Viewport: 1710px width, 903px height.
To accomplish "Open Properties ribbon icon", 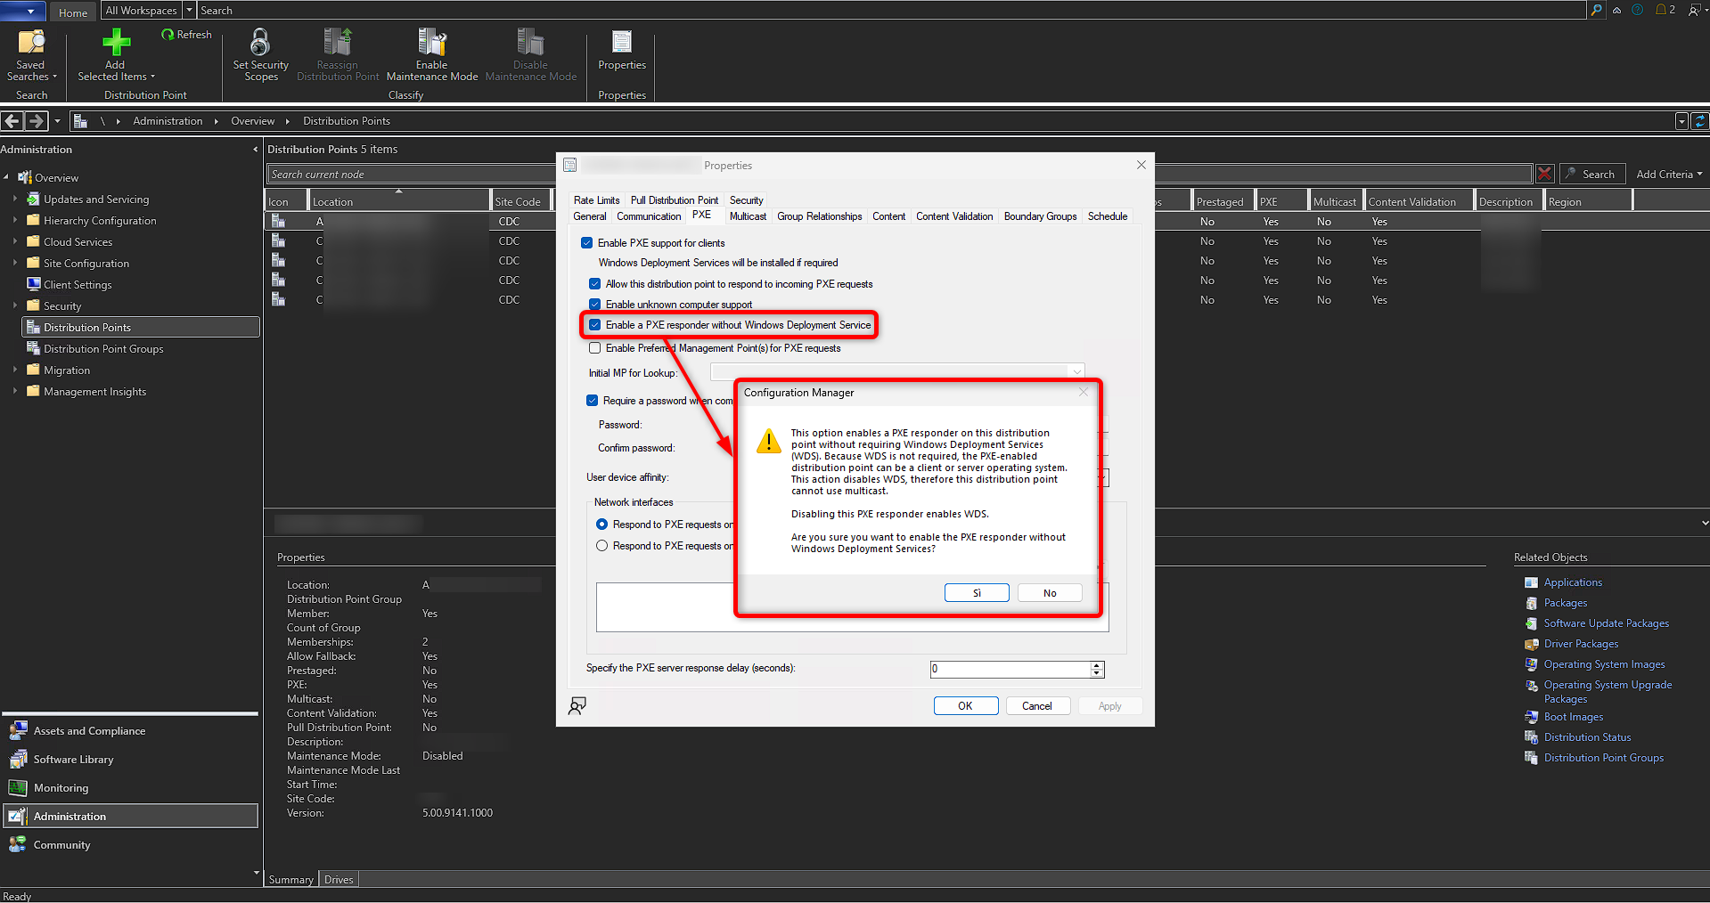I will [622, 42].
